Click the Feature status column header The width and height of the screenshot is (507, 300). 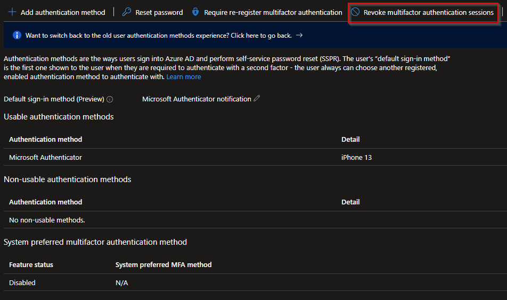31,264
